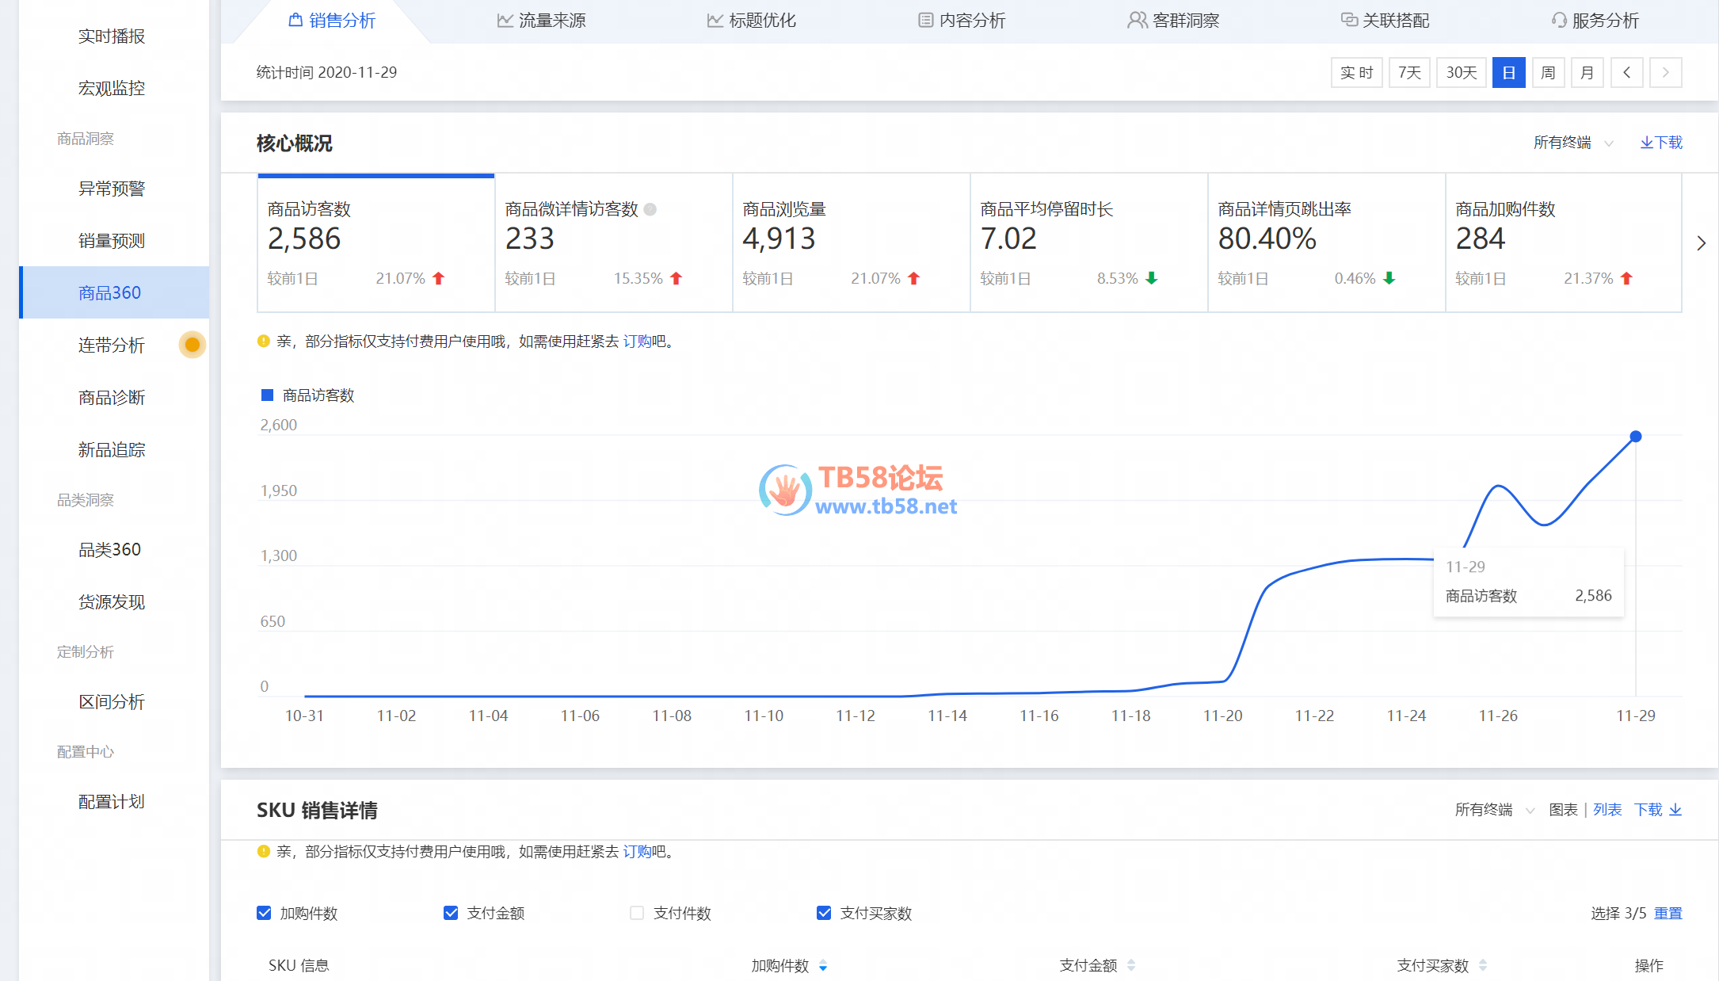Viewport: 1719px width, 981px height.
Task: Uncheck the 加购件数 checkbox
Action: coord(265,913)
